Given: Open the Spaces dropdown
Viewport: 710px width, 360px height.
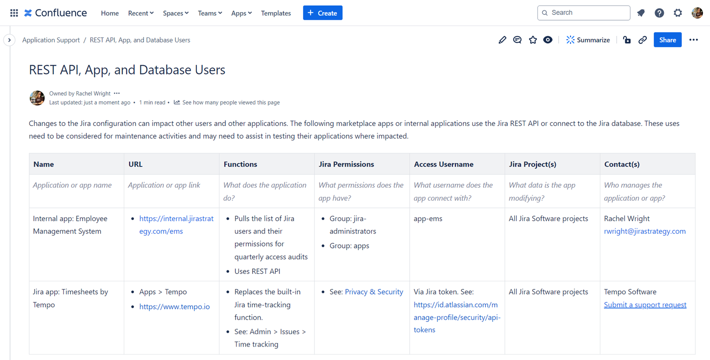Looking at the screenshot, I should (x=175, y=13).
